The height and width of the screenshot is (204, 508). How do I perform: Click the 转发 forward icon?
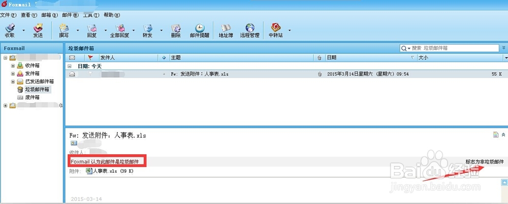[147, 28]
